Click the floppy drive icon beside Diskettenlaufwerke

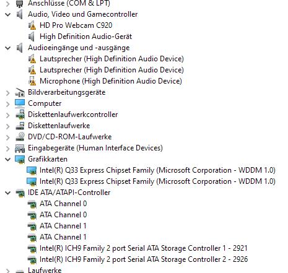[x=20, y=126]
